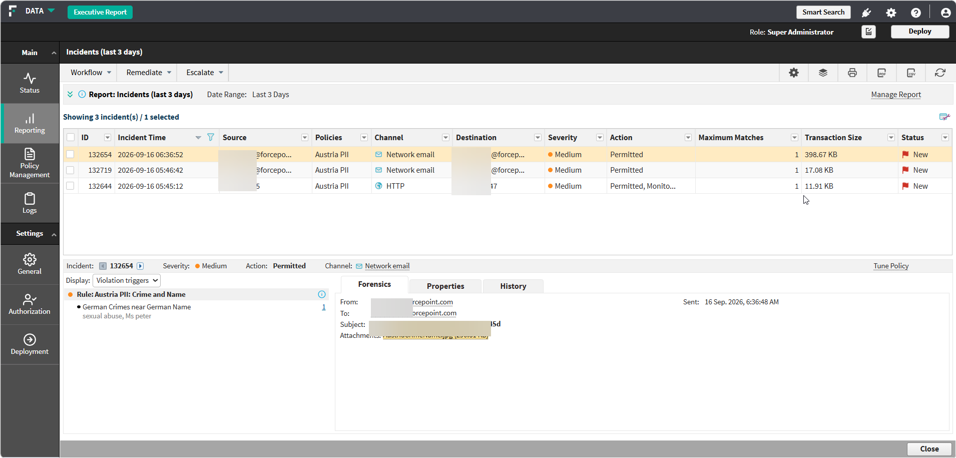956x458 pixels.
Task: Click the filter funnel on Incident Time
Action: [x=211, y=137]
